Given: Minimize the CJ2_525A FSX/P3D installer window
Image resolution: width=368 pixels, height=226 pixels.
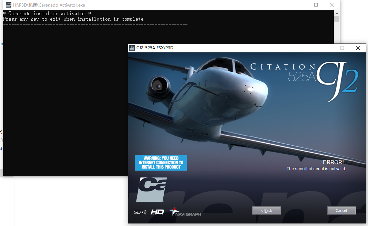Looking at the screenshot, I should 326,48.
